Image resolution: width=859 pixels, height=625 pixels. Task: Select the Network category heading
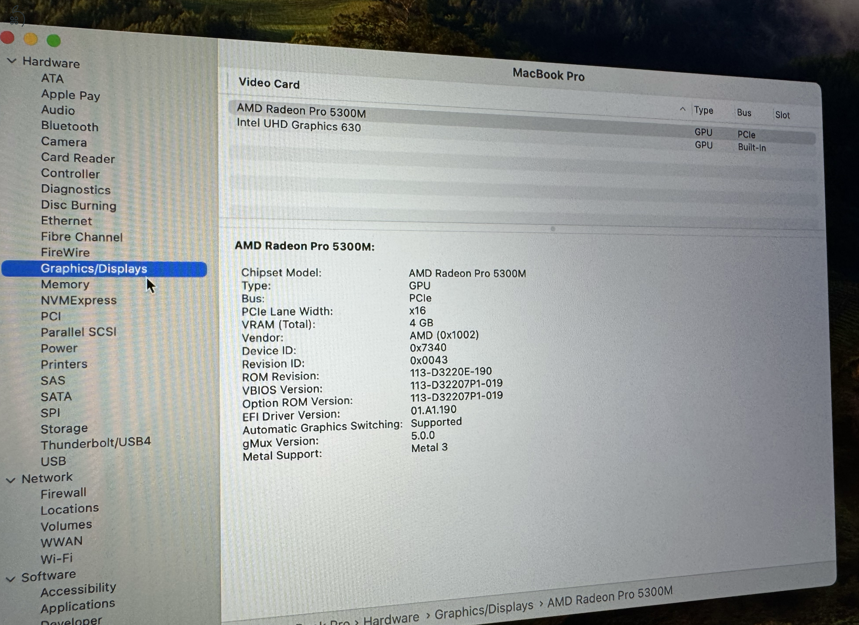click(47, 478)
